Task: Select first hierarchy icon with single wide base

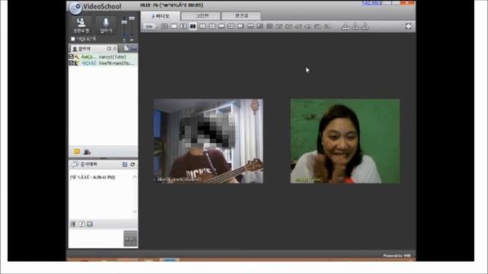Action: tap(345, 27)
